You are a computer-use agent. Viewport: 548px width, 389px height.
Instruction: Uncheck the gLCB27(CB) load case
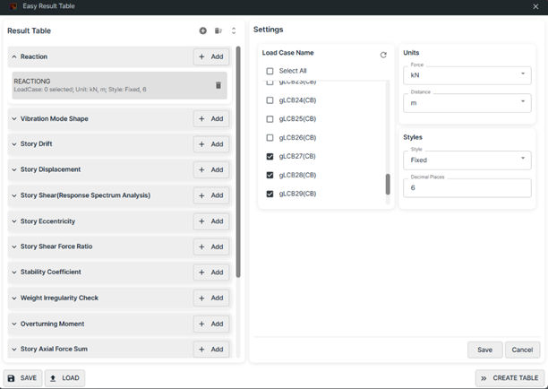pos(270,157)
